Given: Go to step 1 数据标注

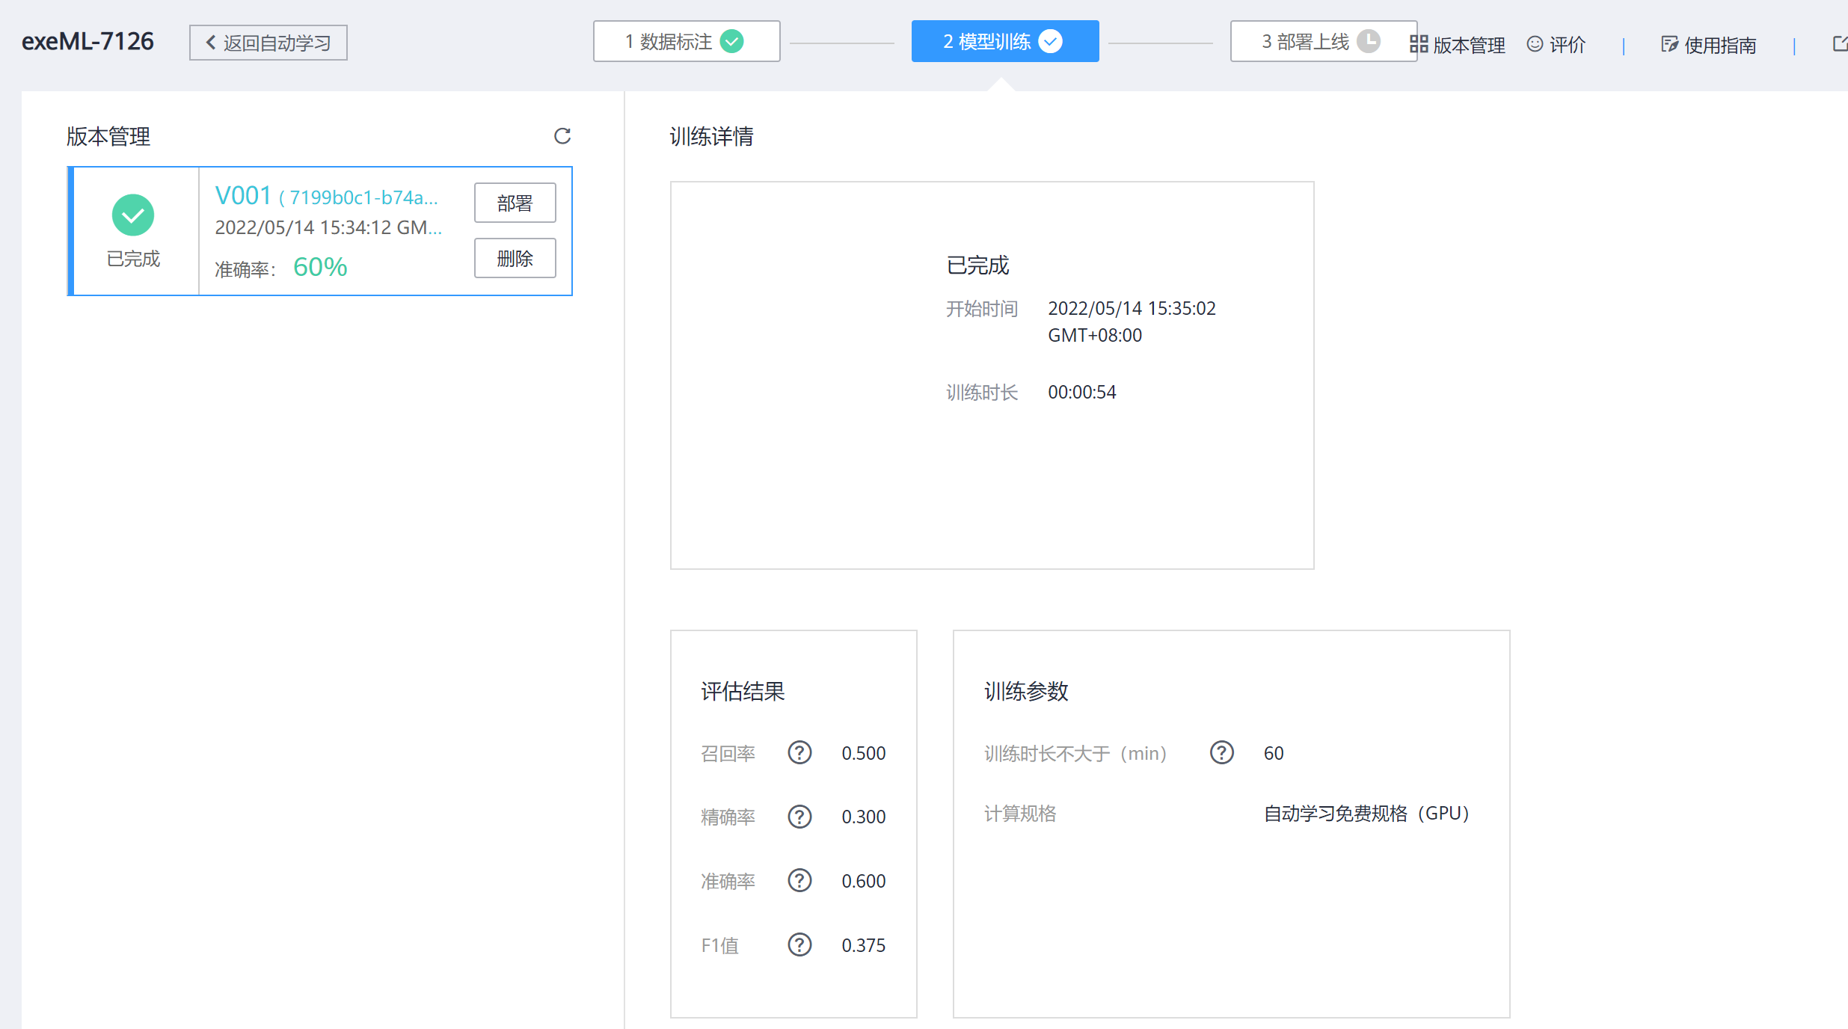Looking at the screenshot, I should pos(687,41).
